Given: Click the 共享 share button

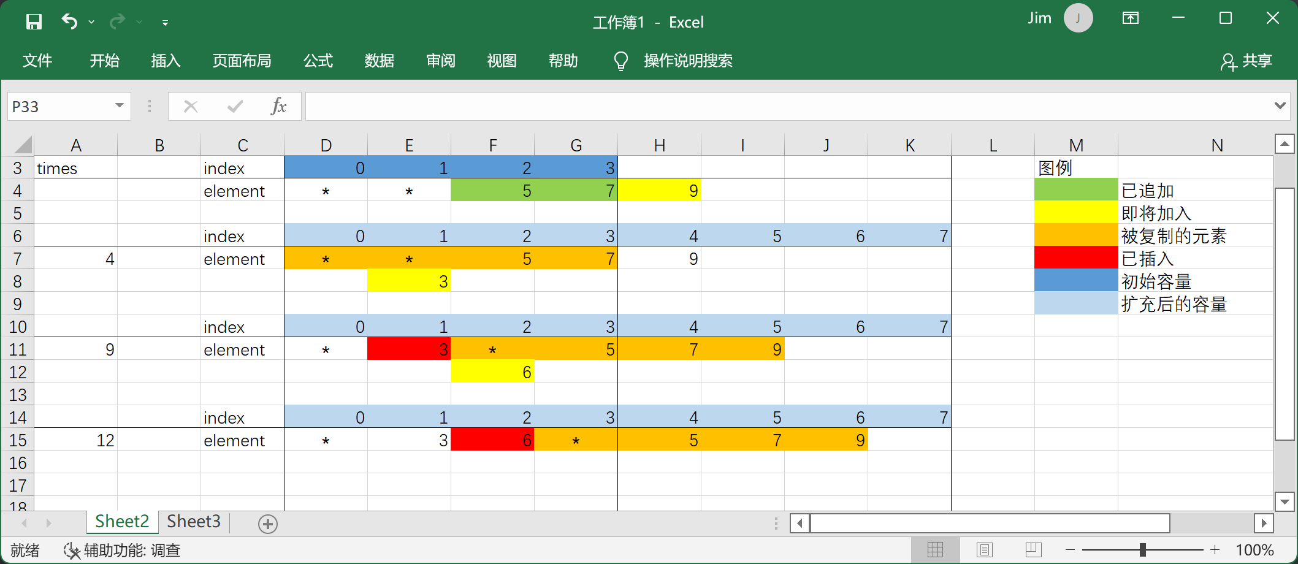Looking at the screenshot, I should click(1246, 61).
